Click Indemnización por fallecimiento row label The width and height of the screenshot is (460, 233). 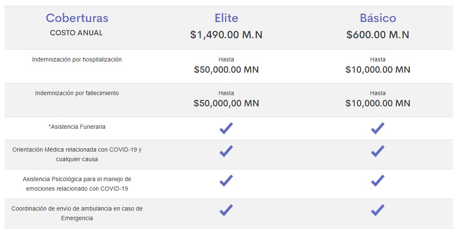[x=77, y=93]
